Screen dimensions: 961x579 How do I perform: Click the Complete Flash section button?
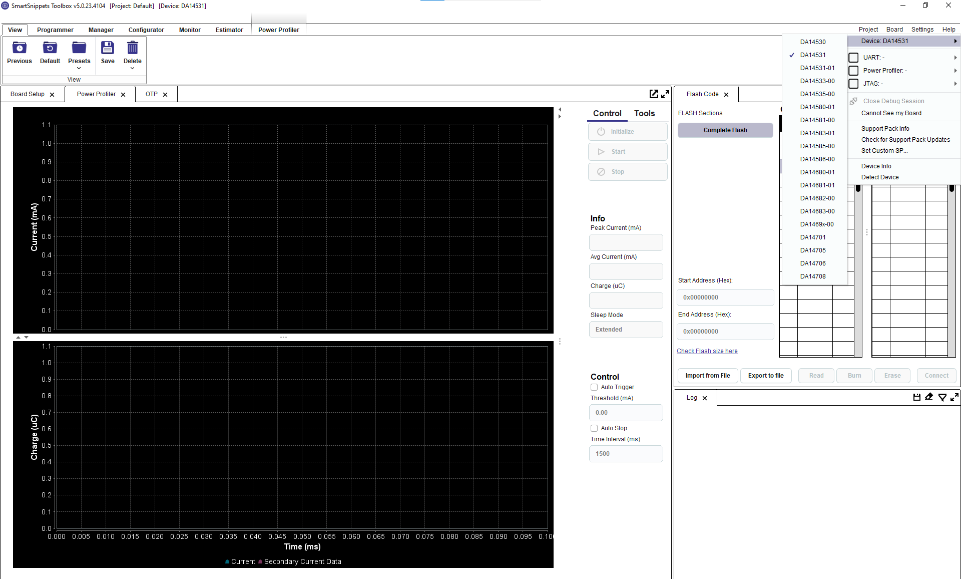coord(725,130)
